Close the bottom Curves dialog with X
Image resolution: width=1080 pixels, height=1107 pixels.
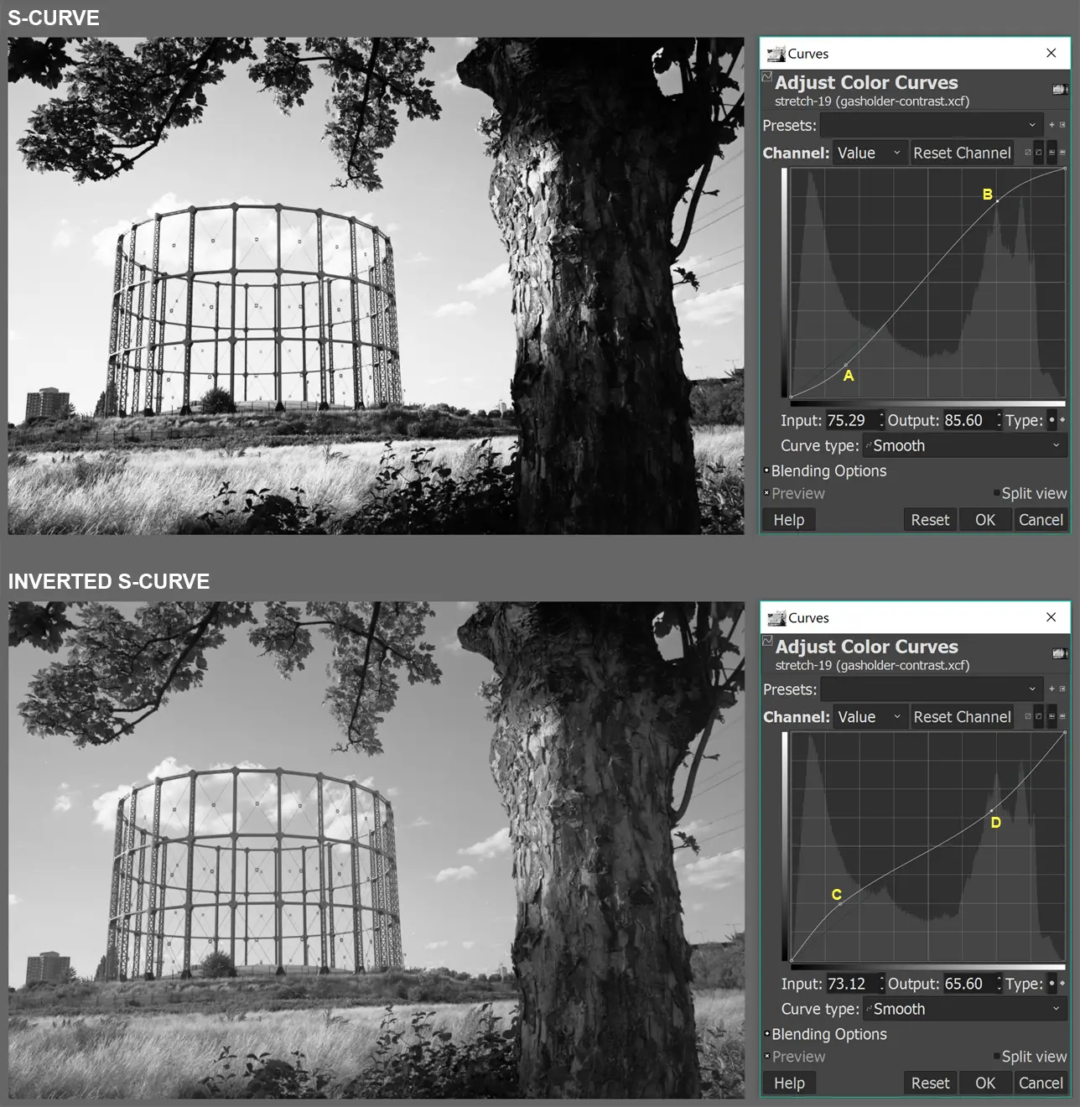pos(1051,617)
